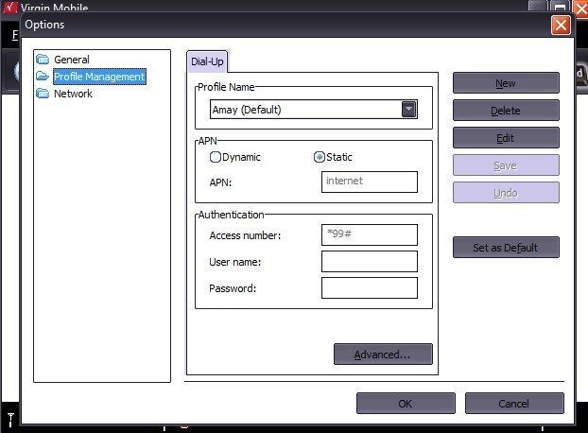
Task: Click into the Password field
Action: [x=369, y=288]
